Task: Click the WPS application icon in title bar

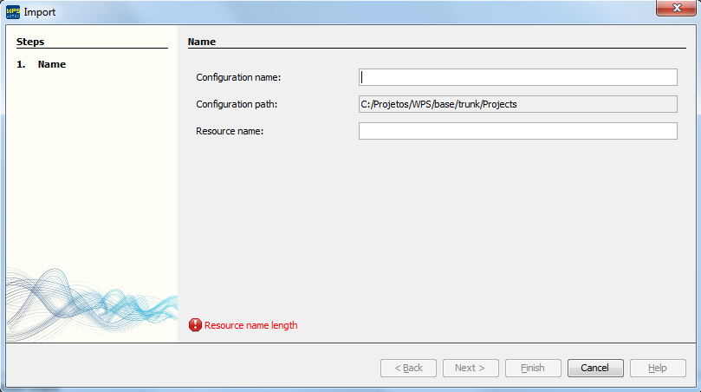Action: pyautogui.click(x=13, y=12)
